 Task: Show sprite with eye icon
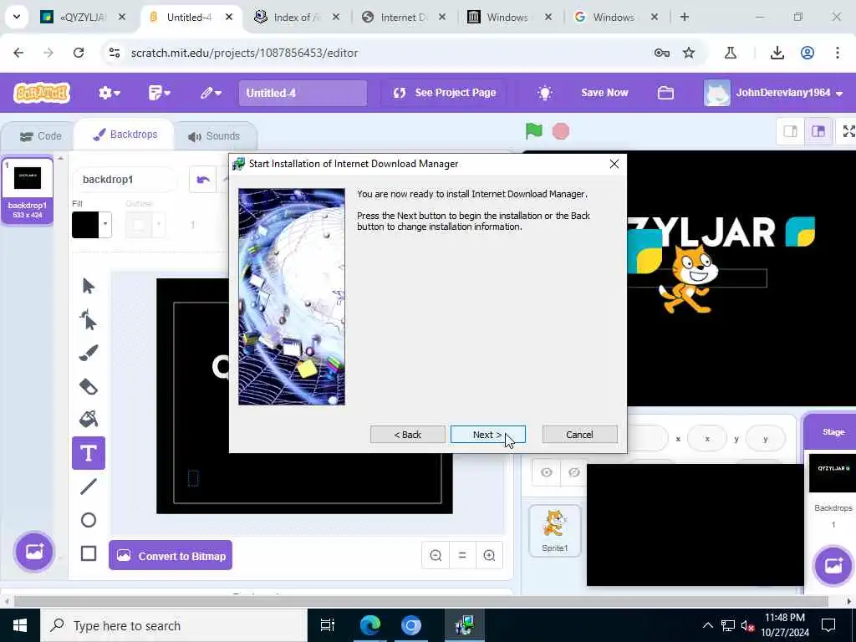pyautogui.click(x=546, y=472)
